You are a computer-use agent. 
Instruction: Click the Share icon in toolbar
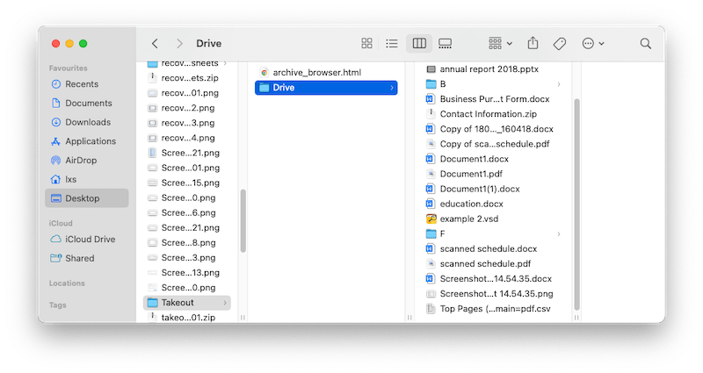[x=533, y=43]
